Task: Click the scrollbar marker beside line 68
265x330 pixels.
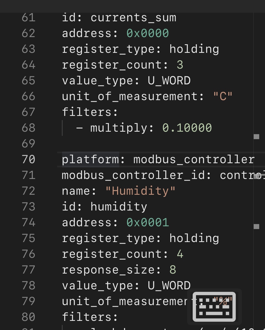Action: [256, 136]
